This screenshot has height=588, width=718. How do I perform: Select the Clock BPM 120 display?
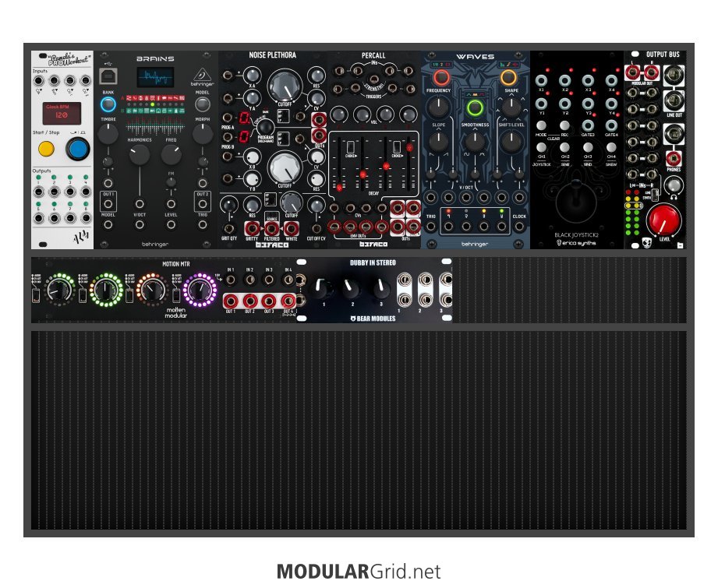[x=62, y=113]
